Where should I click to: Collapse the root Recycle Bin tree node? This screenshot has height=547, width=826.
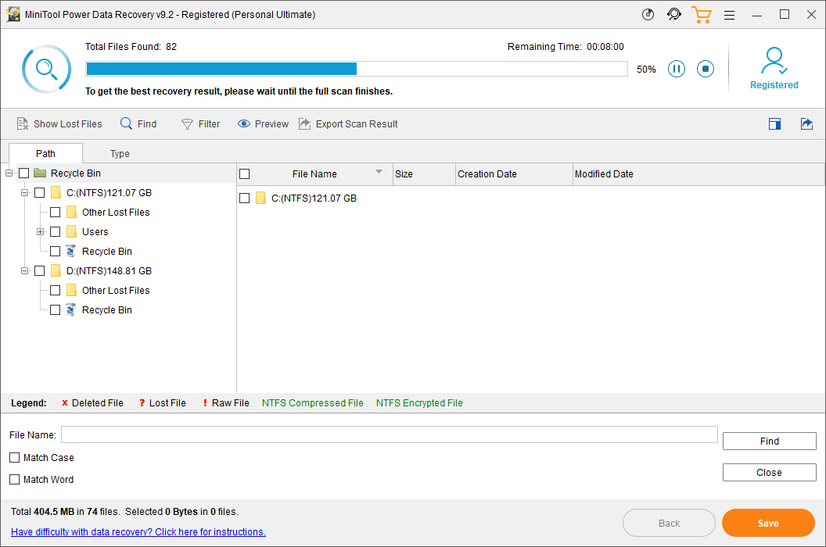click(9, 173)
